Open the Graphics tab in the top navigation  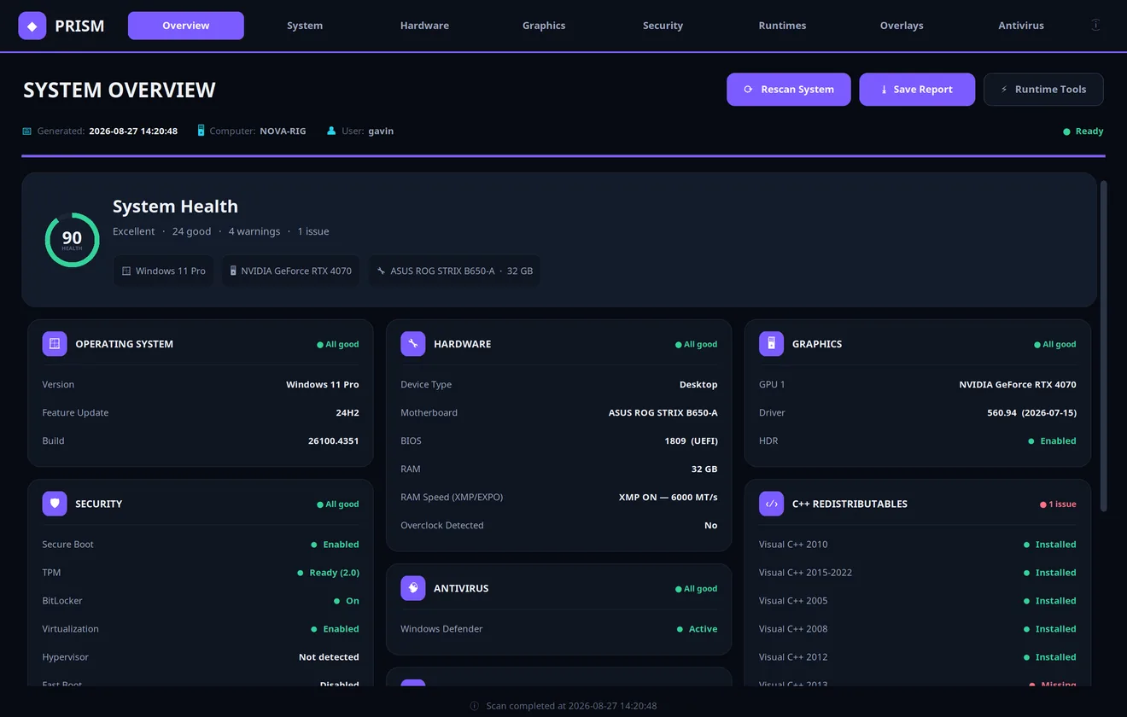[544, 26]
